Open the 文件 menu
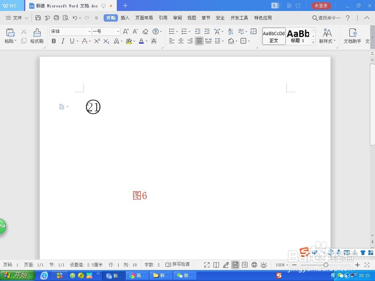 (16, 18)
